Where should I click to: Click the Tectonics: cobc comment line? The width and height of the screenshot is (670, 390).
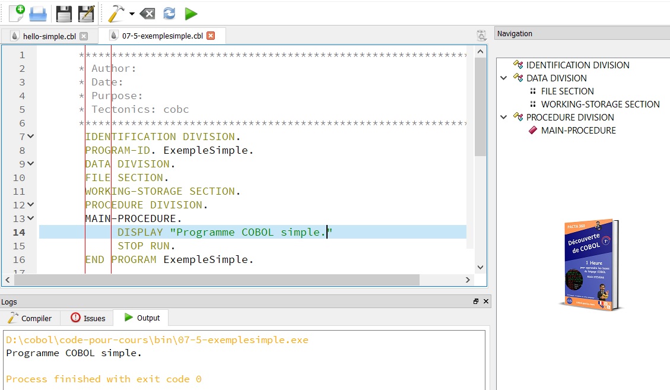coord(134,109)
